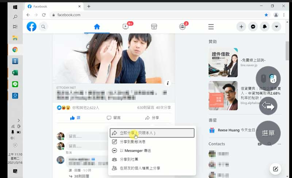Click the 證件借款 sponsored ad thumbnail
Viewport: 292px width, 178px height.
(223, 63)
